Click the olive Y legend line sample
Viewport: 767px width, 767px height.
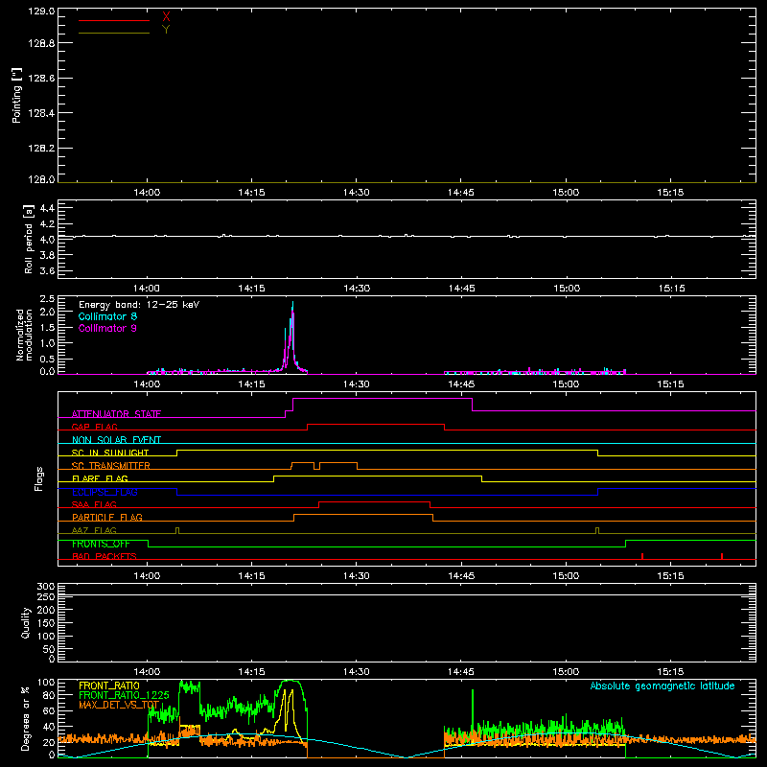(114, 33)
